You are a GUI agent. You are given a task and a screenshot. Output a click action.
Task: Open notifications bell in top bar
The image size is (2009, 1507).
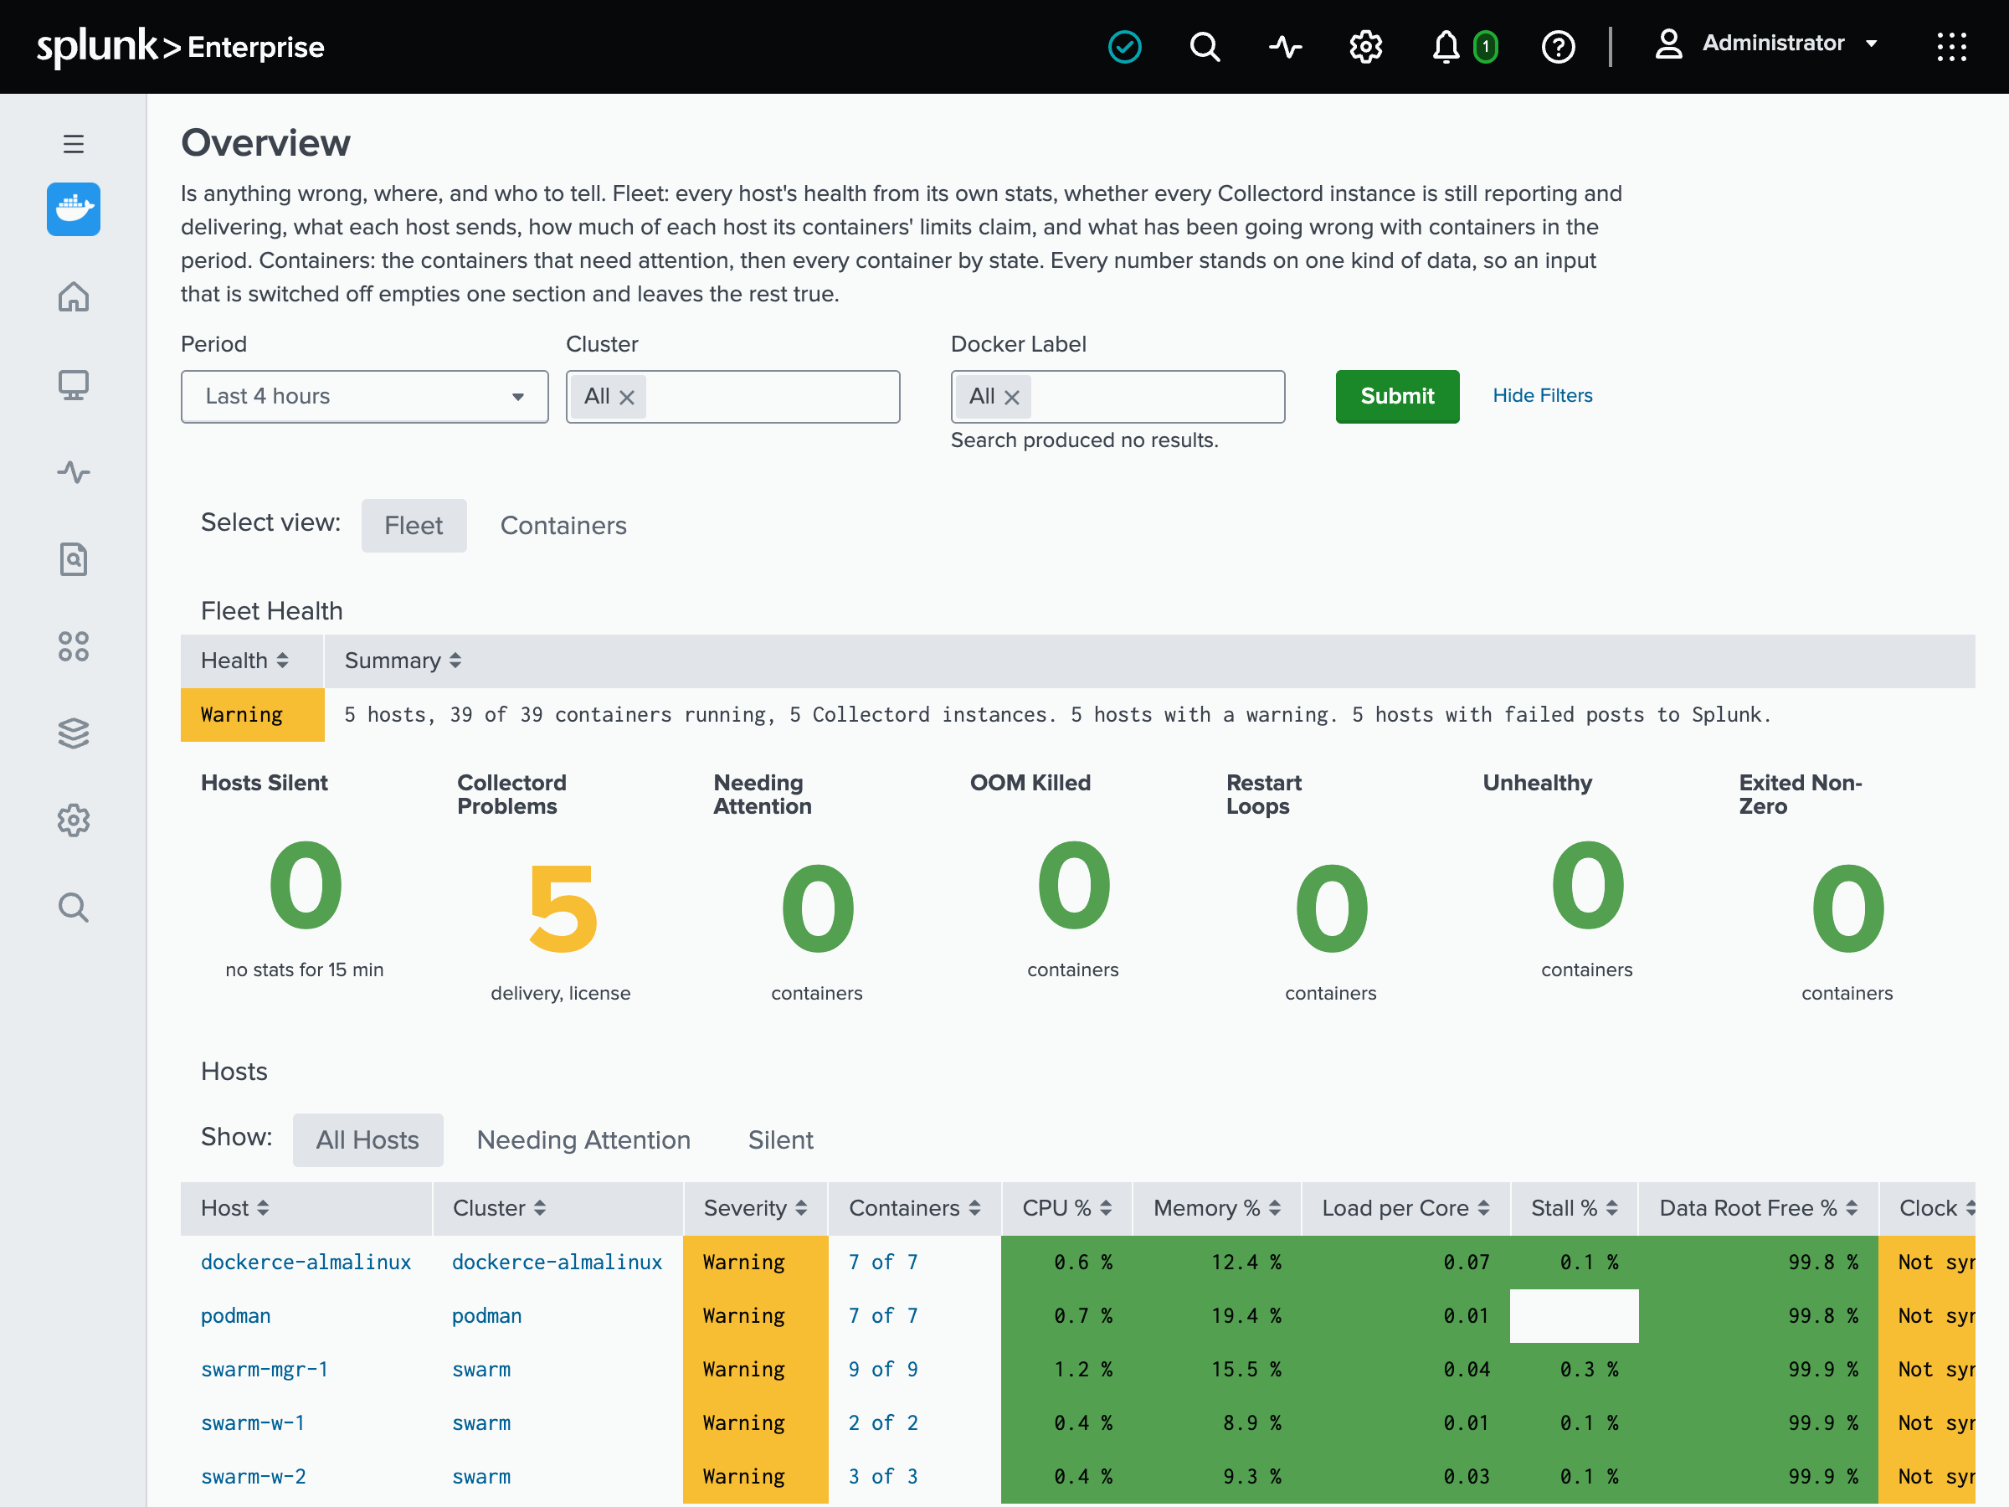point(1445,46)
